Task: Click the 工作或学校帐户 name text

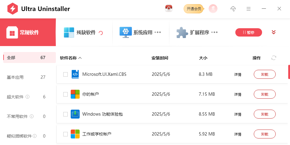Action: [97, 134]
